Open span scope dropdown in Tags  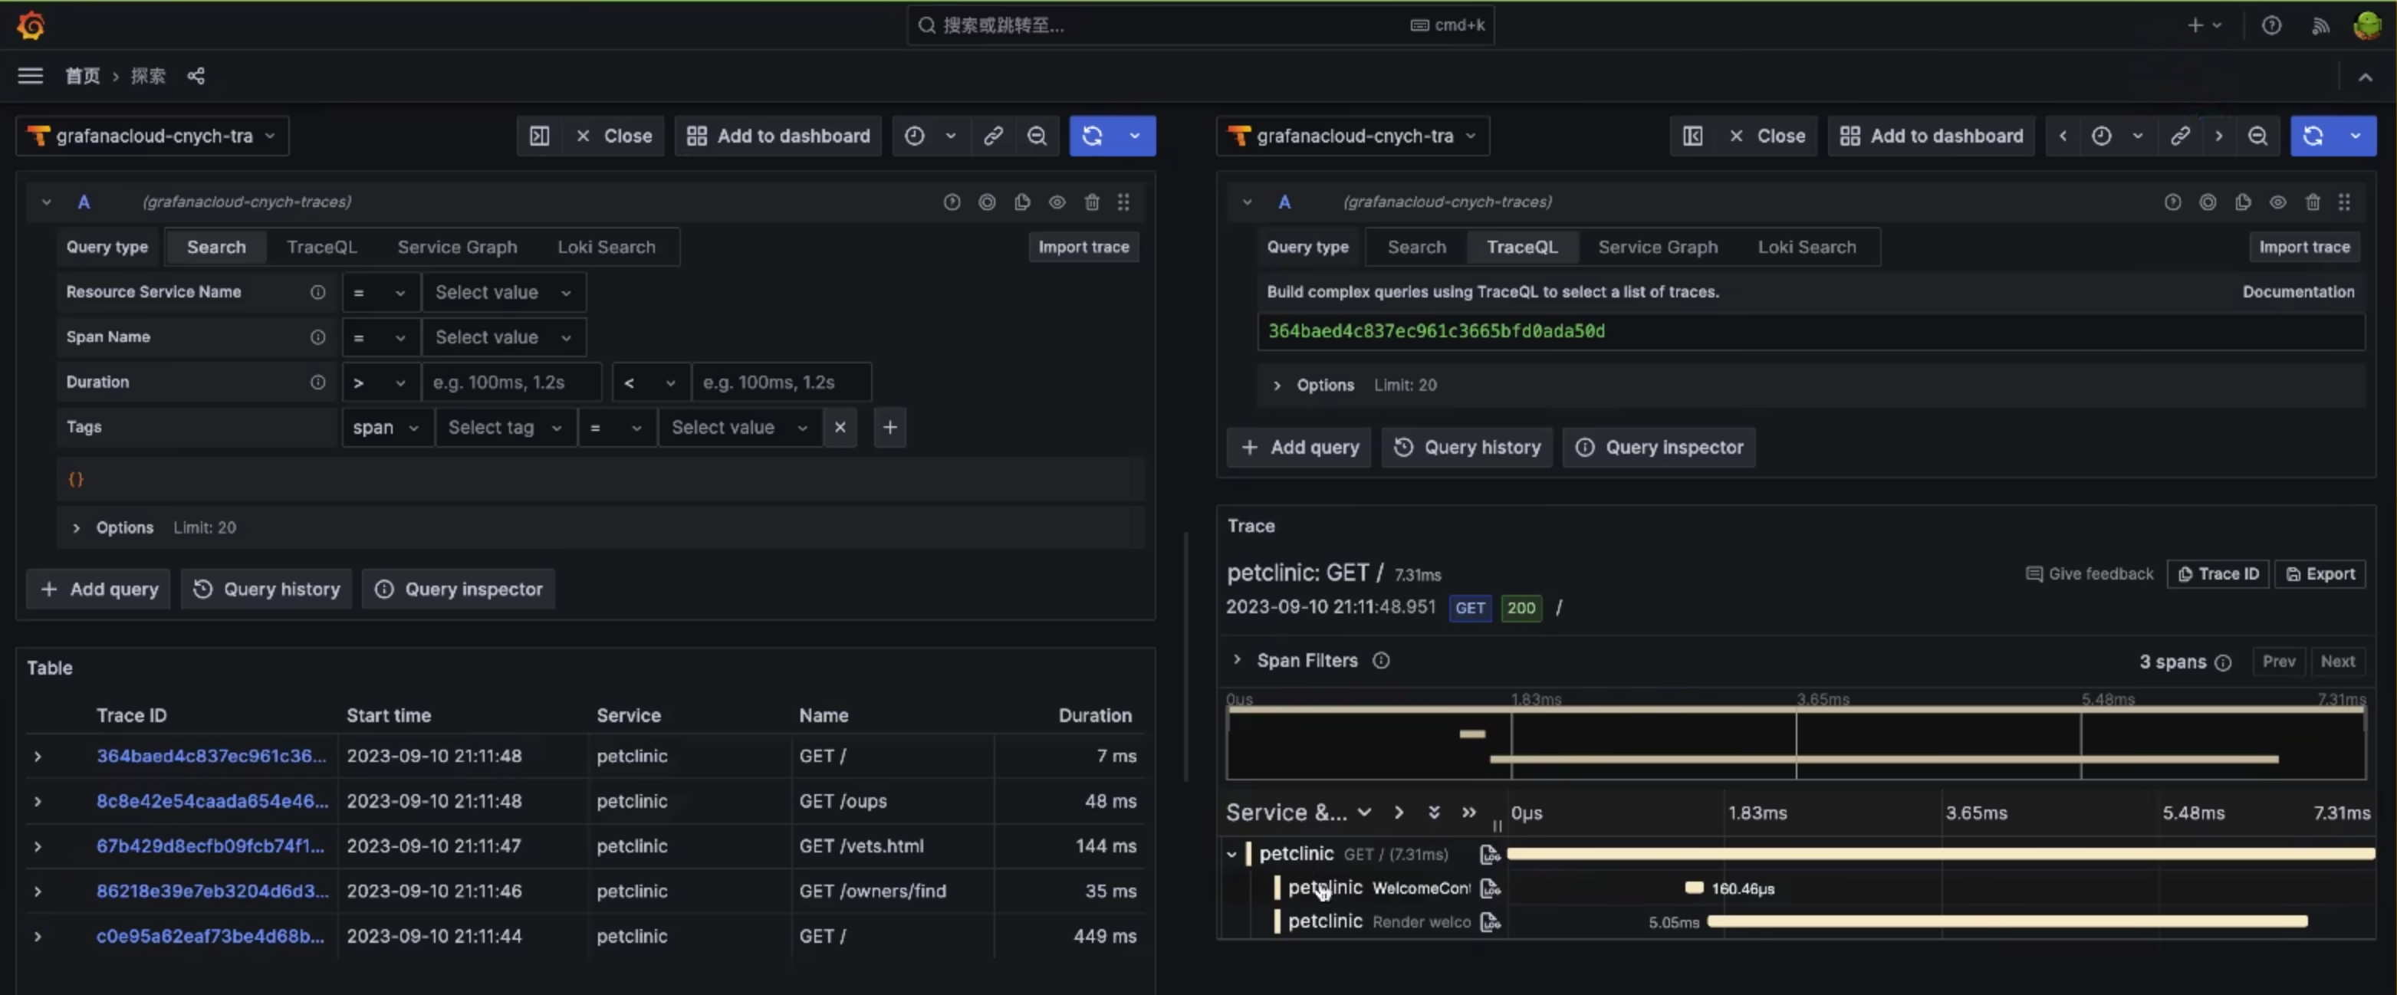[387, 428]
